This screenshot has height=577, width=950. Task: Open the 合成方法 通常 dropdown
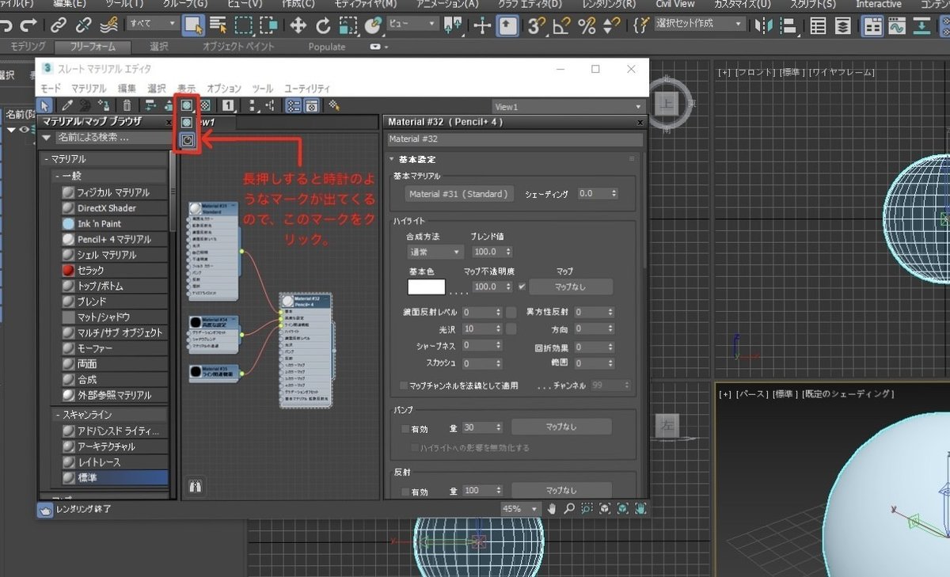(x=435, y=252)
